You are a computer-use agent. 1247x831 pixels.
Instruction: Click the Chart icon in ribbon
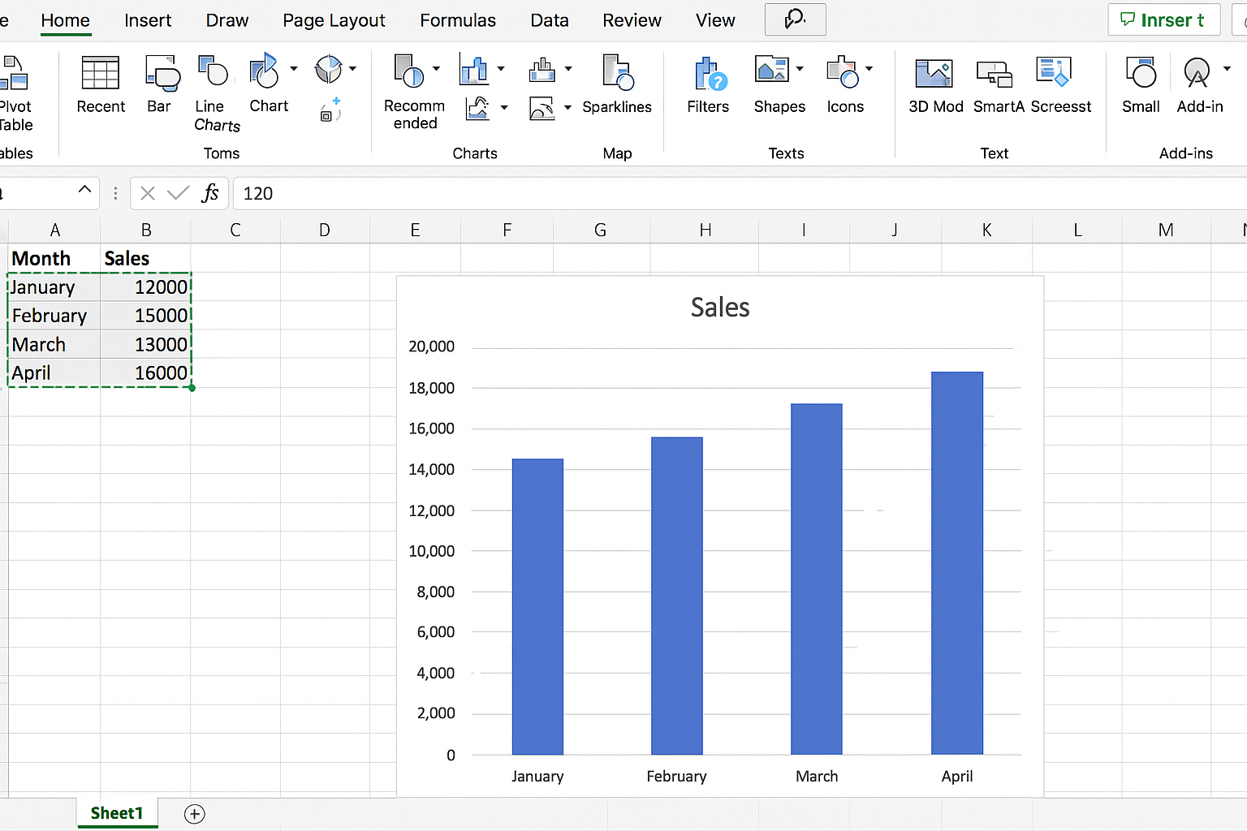coord(264,71)
